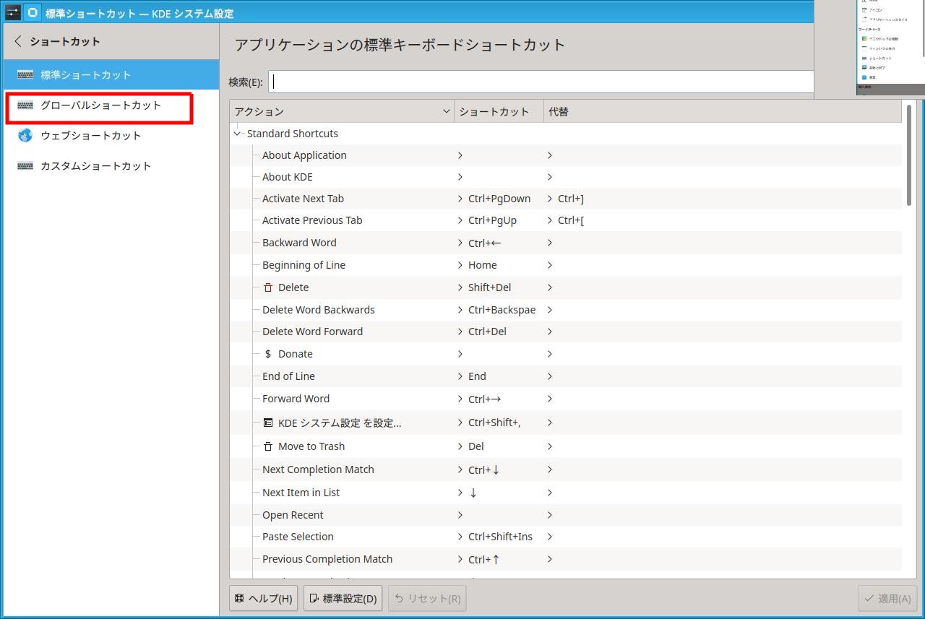Select the Next Item in List row
Image resolution: width=925 pixels, height=619 pixels.
(566, 493)
